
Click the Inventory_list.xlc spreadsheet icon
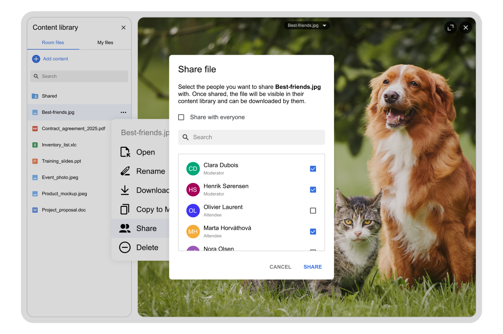(35, 145)
